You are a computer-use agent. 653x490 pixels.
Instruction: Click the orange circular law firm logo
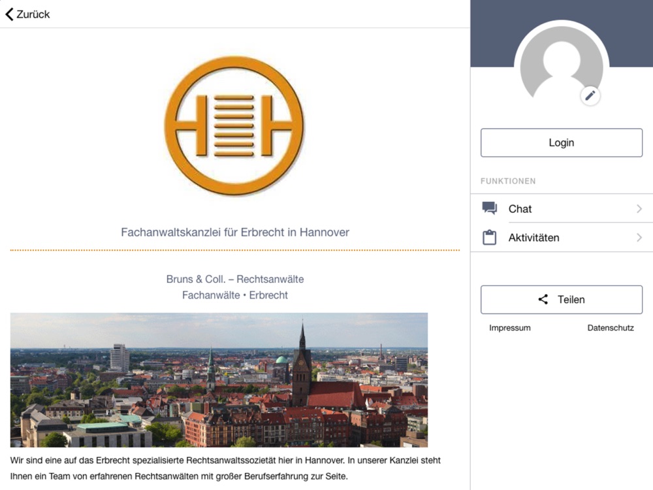234,125
